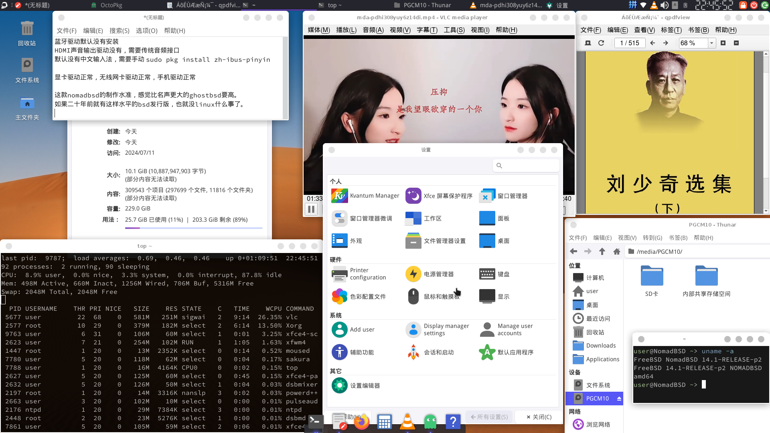Open Kvantum Manager from the settings window
This screenshot has width=770, height=433.
tap(366, 196)
